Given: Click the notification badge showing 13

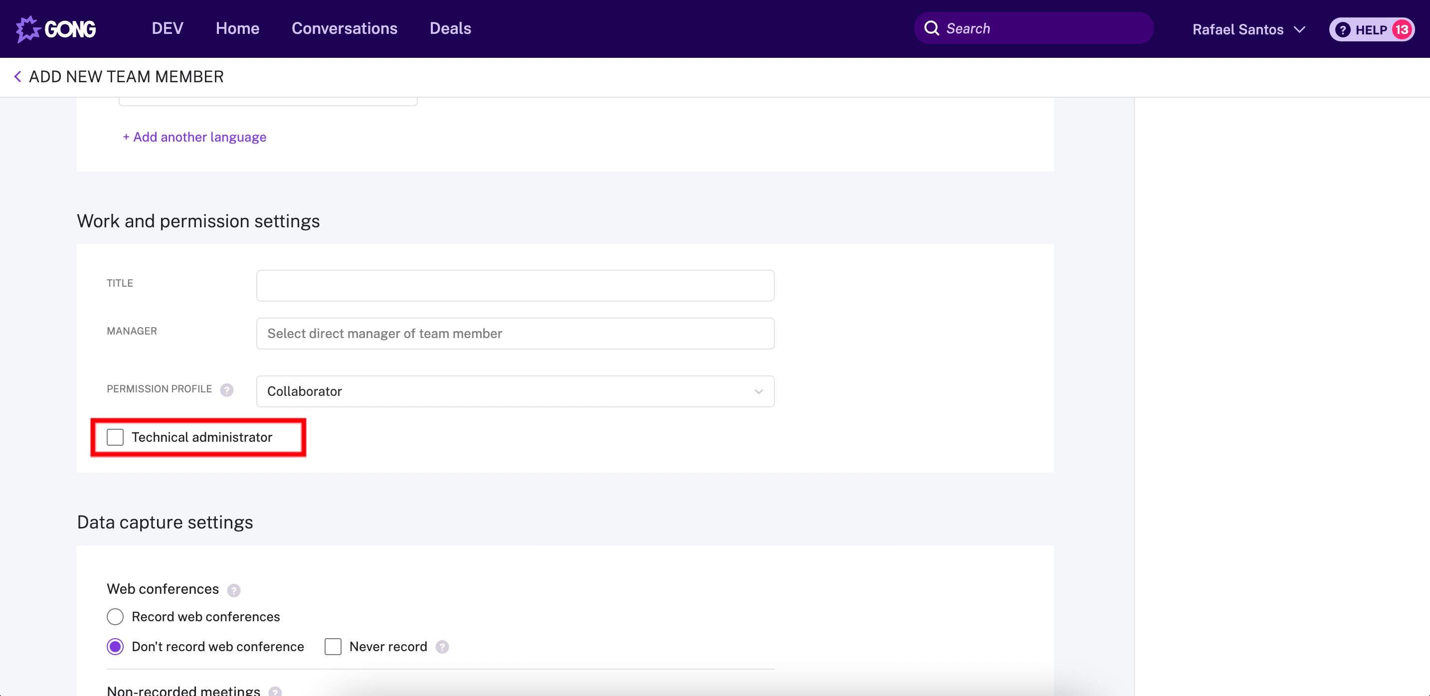Looking at the screenshot, I should 1402,29.
